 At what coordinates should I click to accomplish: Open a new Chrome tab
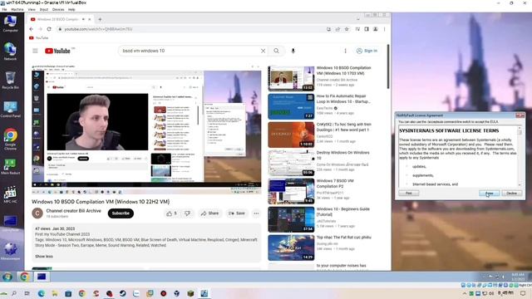pyautogui.click(x=100, y=19)
